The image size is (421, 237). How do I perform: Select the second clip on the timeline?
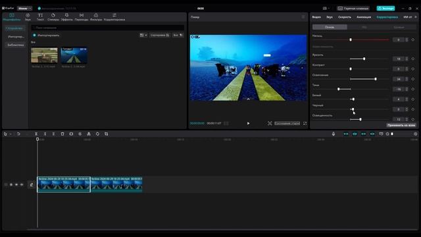116,184
